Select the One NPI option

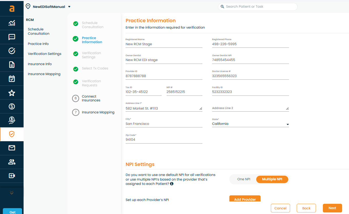(244, 179)
